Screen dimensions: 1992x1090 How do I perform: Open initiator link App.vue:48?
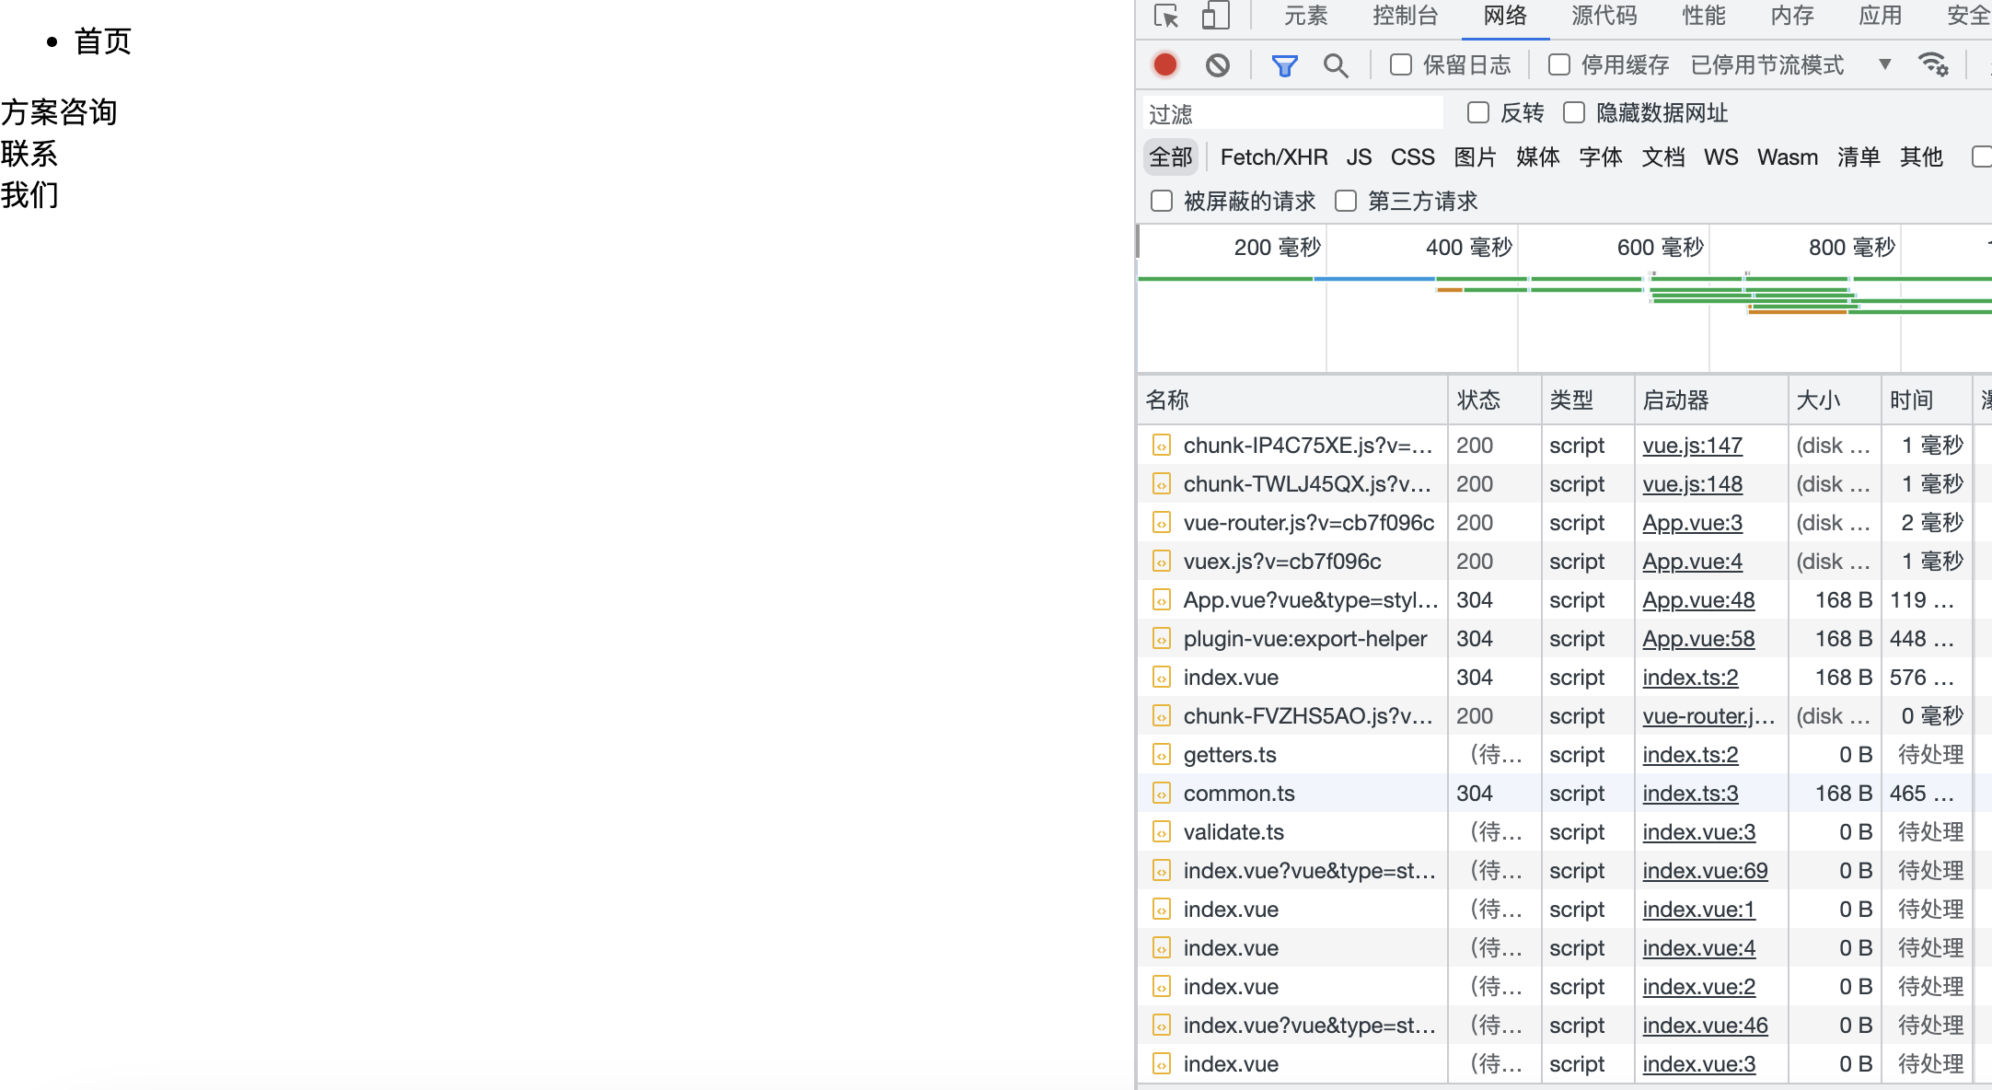[x=1698, y=600]
